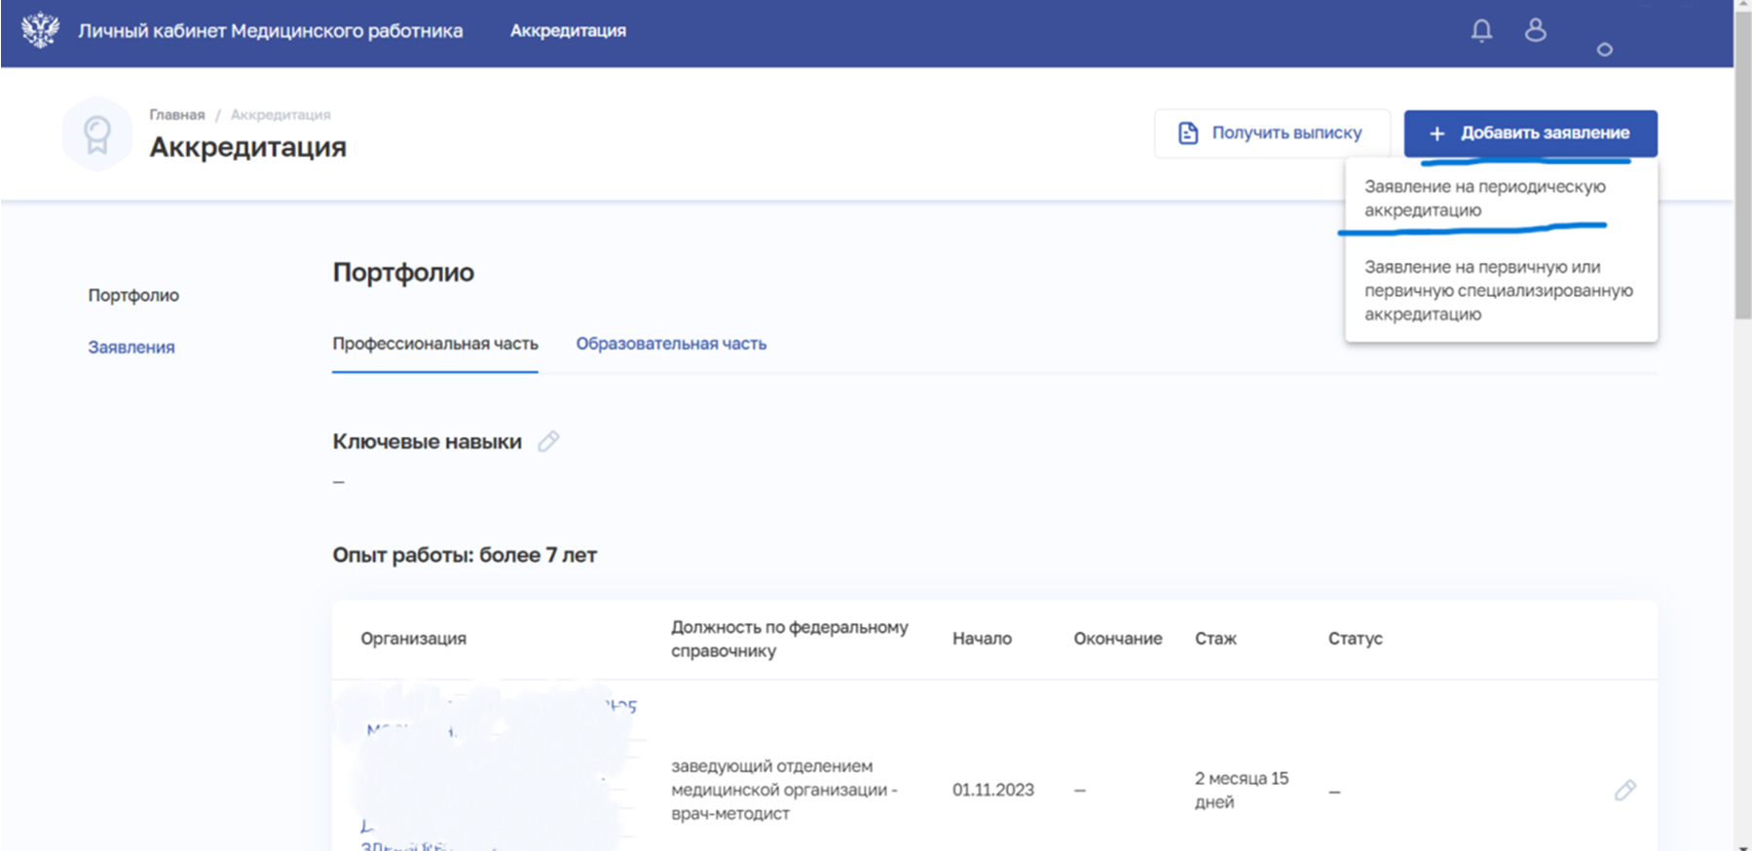Edit key skills with pencil icon
This screenshot has width=1752, height=851.
[x=548, y=441]
